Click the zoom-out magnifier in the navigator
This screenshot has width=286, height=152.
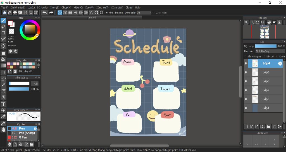[263, 22]
